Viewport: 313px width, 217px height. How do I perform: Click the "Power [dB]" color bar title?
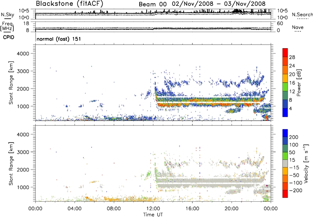299,83
